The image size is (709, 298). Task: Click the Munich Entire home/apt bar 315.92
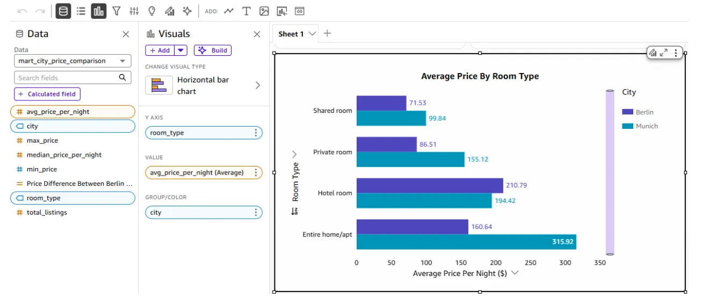pyautogui.click(x=466, y=242)
